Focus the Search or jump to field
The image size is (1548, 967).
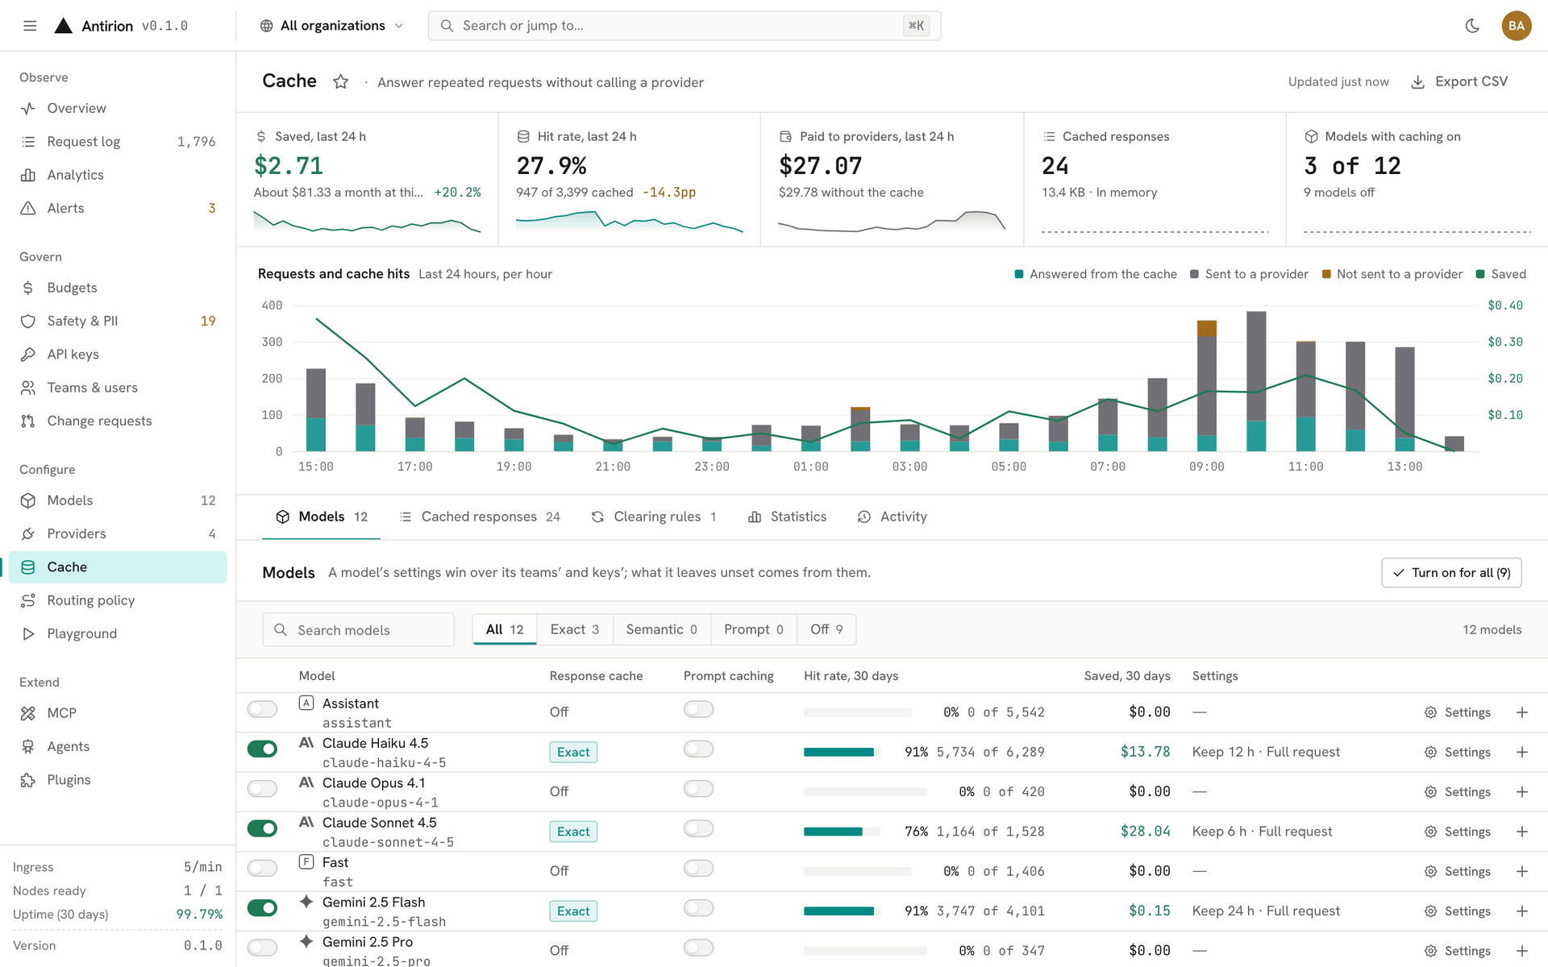pos(684,26)
